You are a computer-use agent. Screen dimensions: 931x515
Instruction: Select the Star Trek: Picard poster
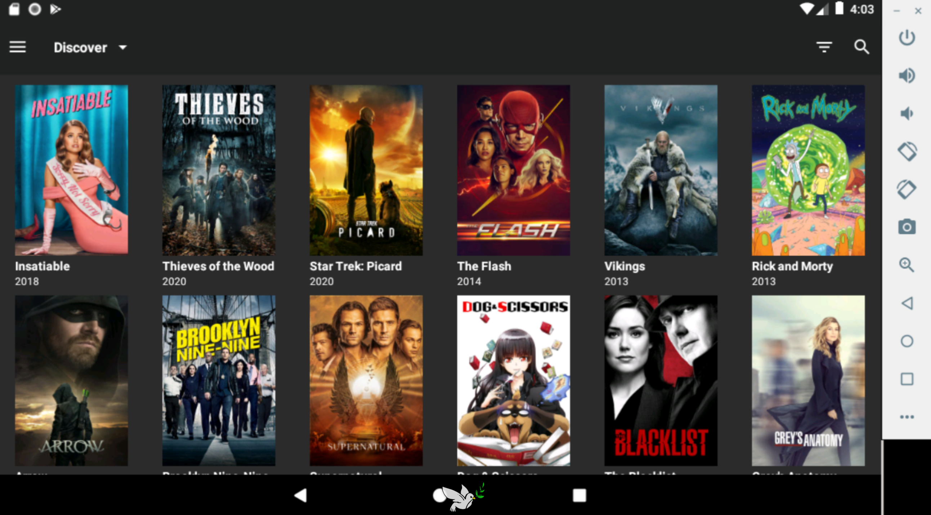coord(366,170)
